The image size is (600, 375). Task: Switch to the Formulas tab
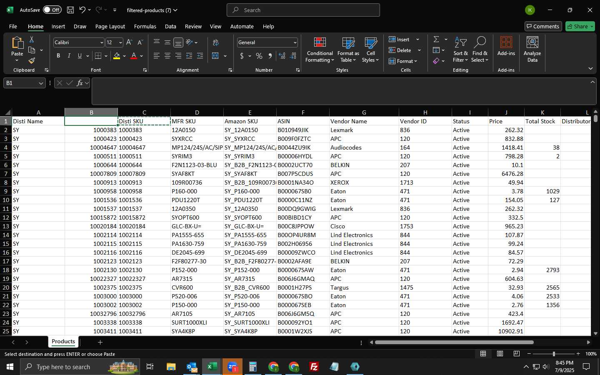tap(145, 26)
